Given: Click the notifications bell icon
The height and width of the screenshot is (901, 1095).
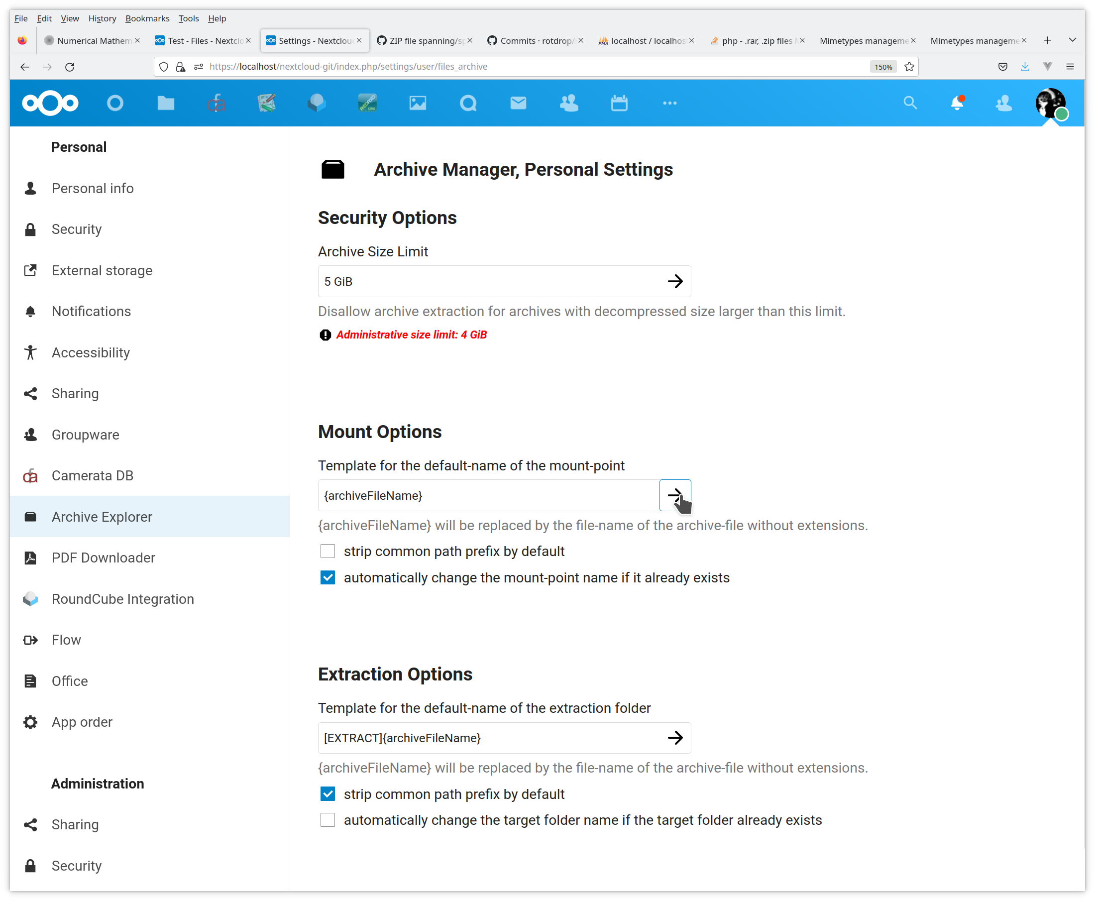Looking at the screenshot, I should 957,103.
